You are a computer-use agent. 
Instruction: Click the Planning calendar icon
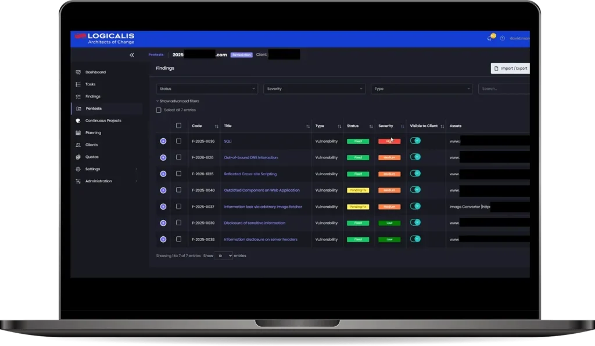78,132
